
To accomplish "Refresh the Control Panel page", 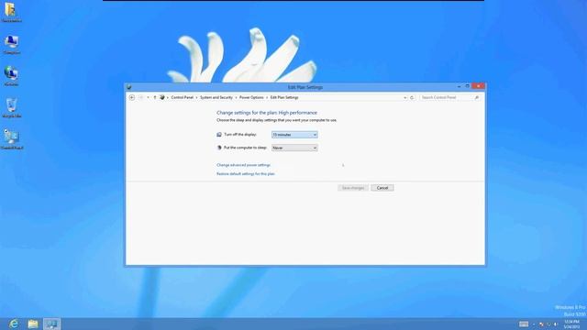I will (x=412, y=98).
